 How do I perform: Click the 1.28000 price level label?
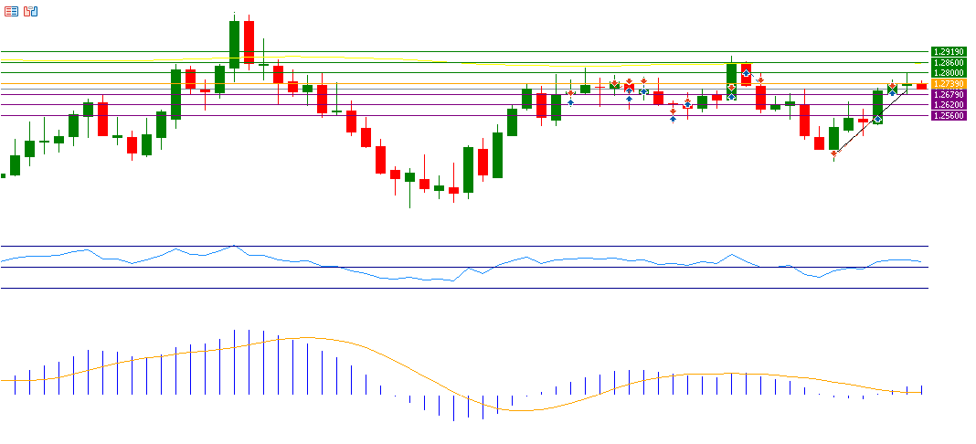click(946, 72)
